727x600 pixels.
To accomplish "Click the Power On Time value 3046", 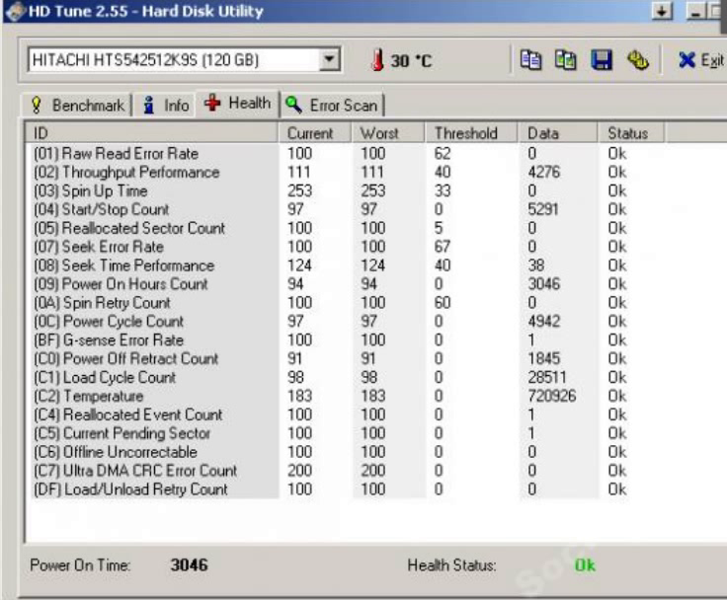I will [190, 564].
